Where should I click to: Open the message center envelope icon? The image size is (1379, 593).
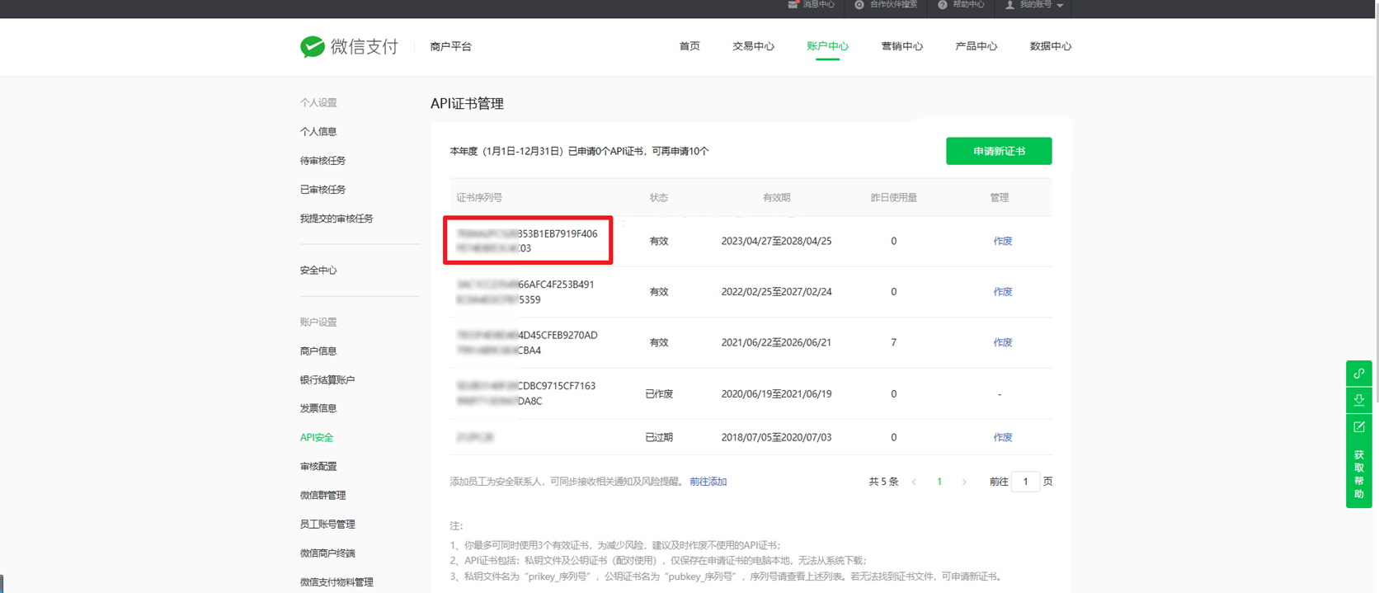[x=793, y=5]
